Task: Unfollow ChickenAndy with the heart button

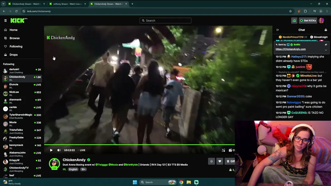Action: pos(220,161)
